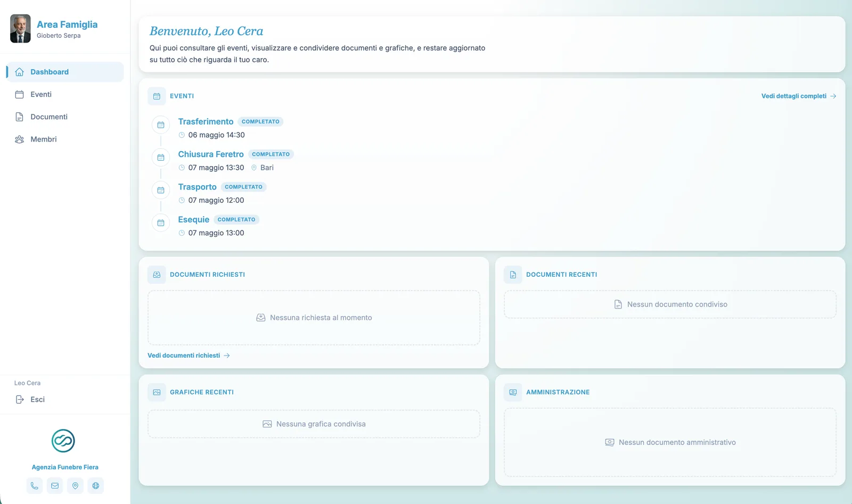852x504 pixels.
Task: Click the Grafiche Recenti header image icon
Action: point(157,392)
